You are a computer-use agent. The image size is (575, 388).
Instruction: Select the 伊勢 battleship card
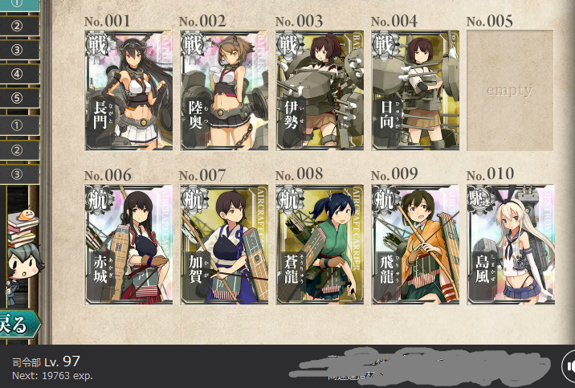tap(320, 90)
